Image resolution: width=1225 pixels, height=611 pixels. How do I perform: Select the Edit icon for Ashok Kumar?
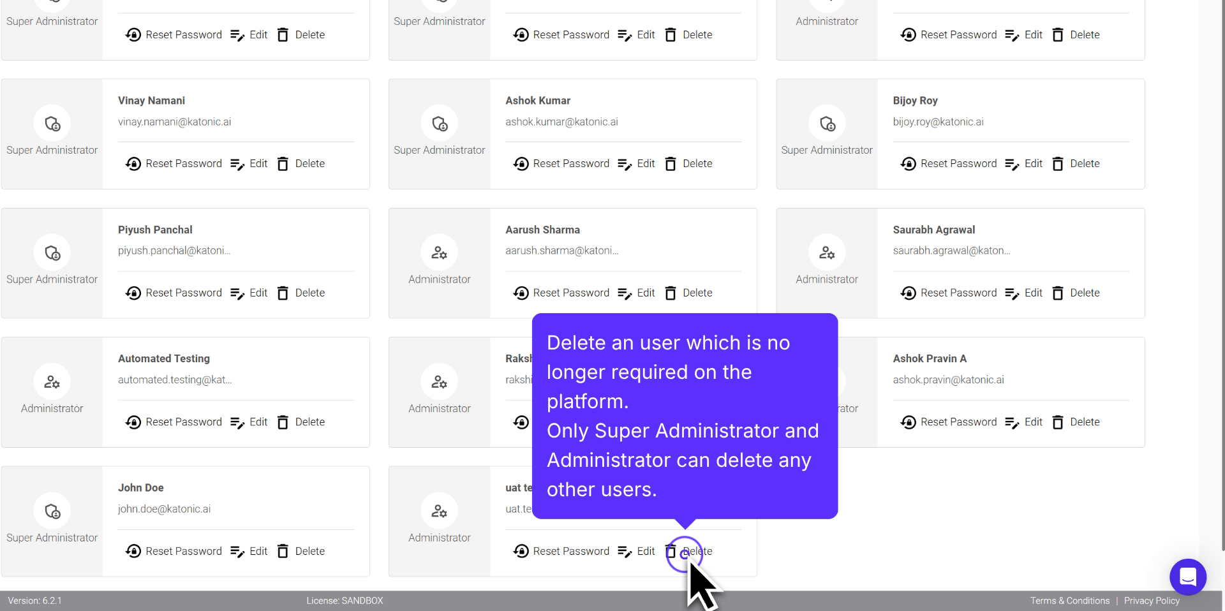[624, 163]
